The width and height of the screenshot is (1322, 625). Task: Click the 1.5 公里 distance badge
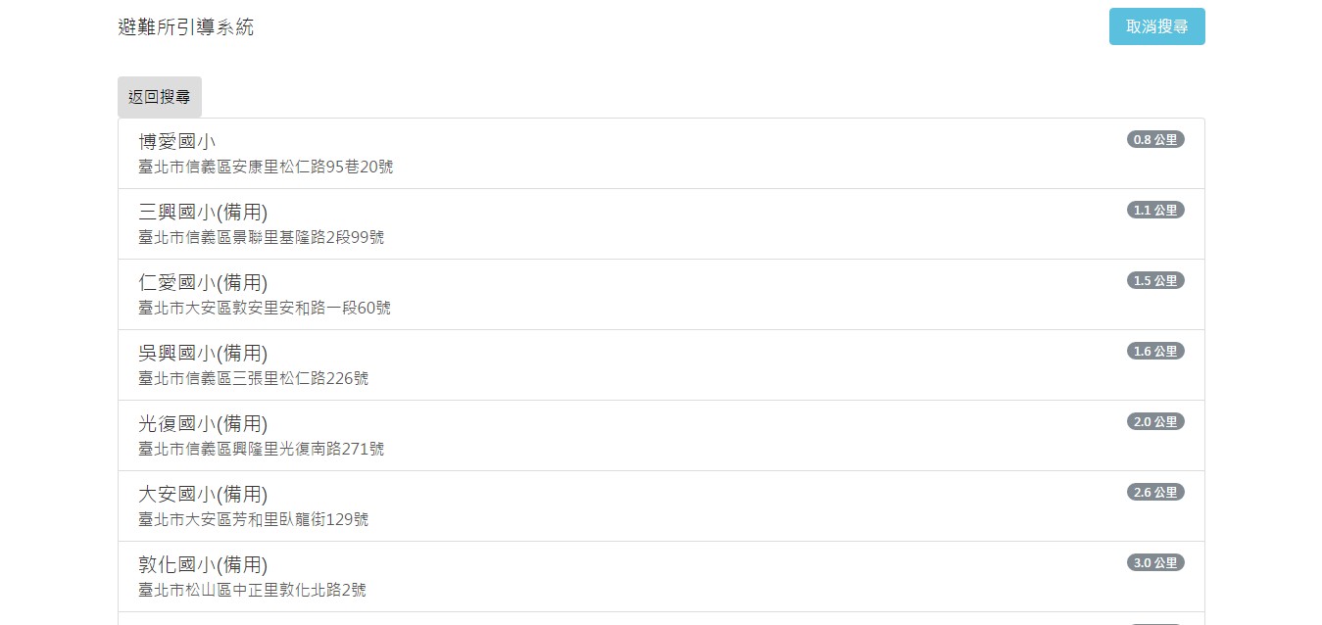(1155, 280)
